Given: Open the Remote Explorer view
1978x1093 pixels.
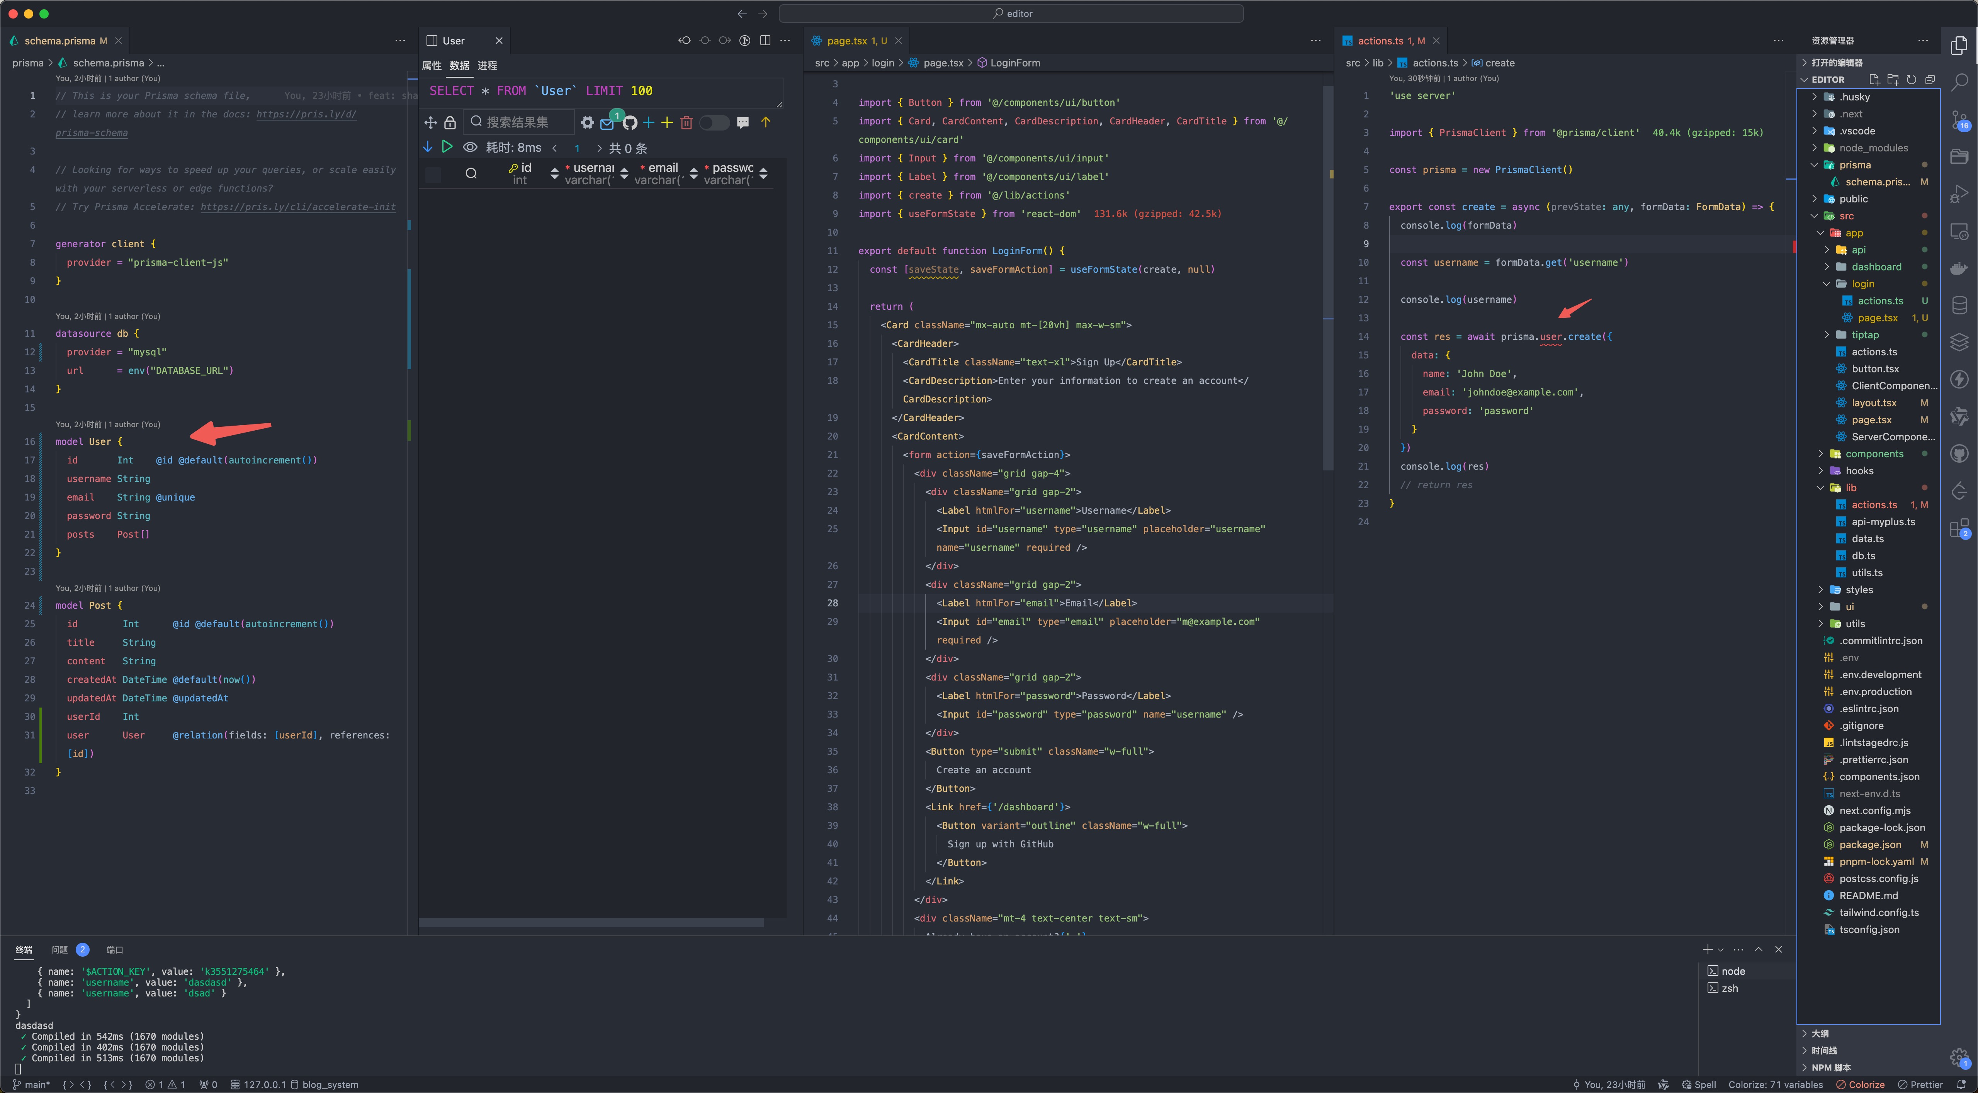Looking at the screenshot, I should (1959, 231).
